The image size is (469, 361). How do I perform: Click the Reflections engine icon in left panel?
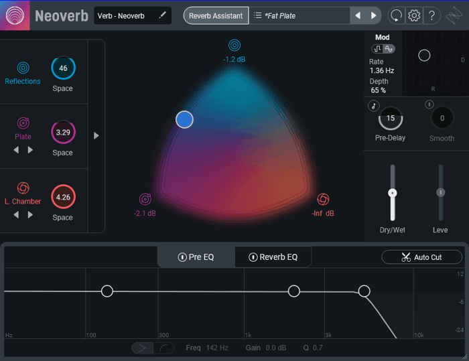(23, 68)
